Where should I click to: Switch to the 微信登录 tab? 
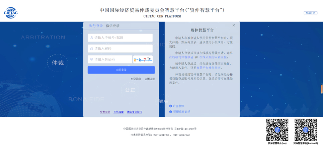pos(113,26)
